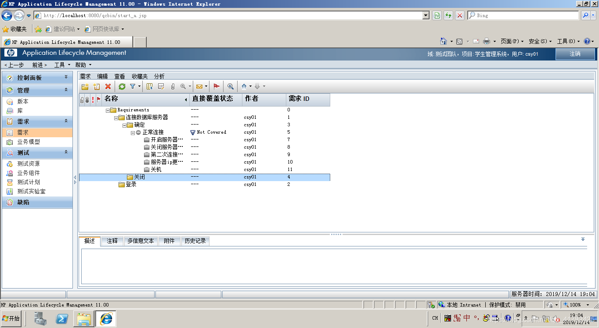
Task: Click the Internet Explorer taskbar icon
Action: (x=106, y=319)
